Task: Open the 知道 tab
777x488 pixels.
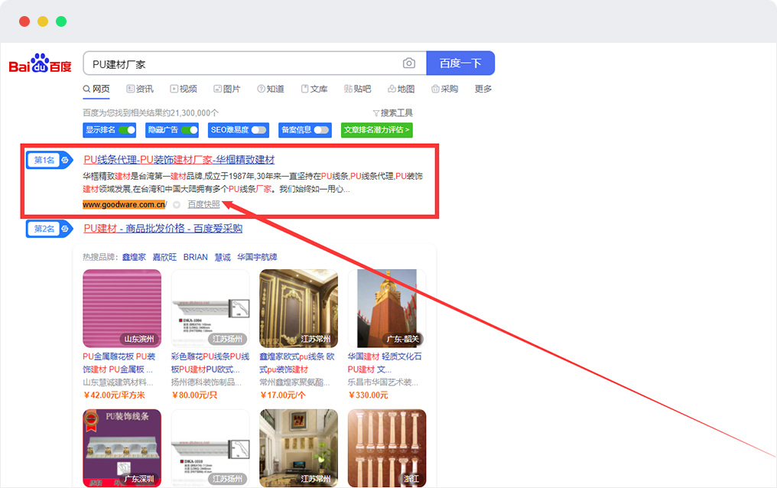Action: (x=271, y=89)
